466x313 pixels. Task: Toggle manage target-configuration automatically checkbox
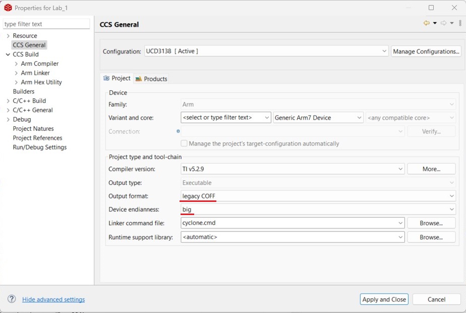[184, 143]
